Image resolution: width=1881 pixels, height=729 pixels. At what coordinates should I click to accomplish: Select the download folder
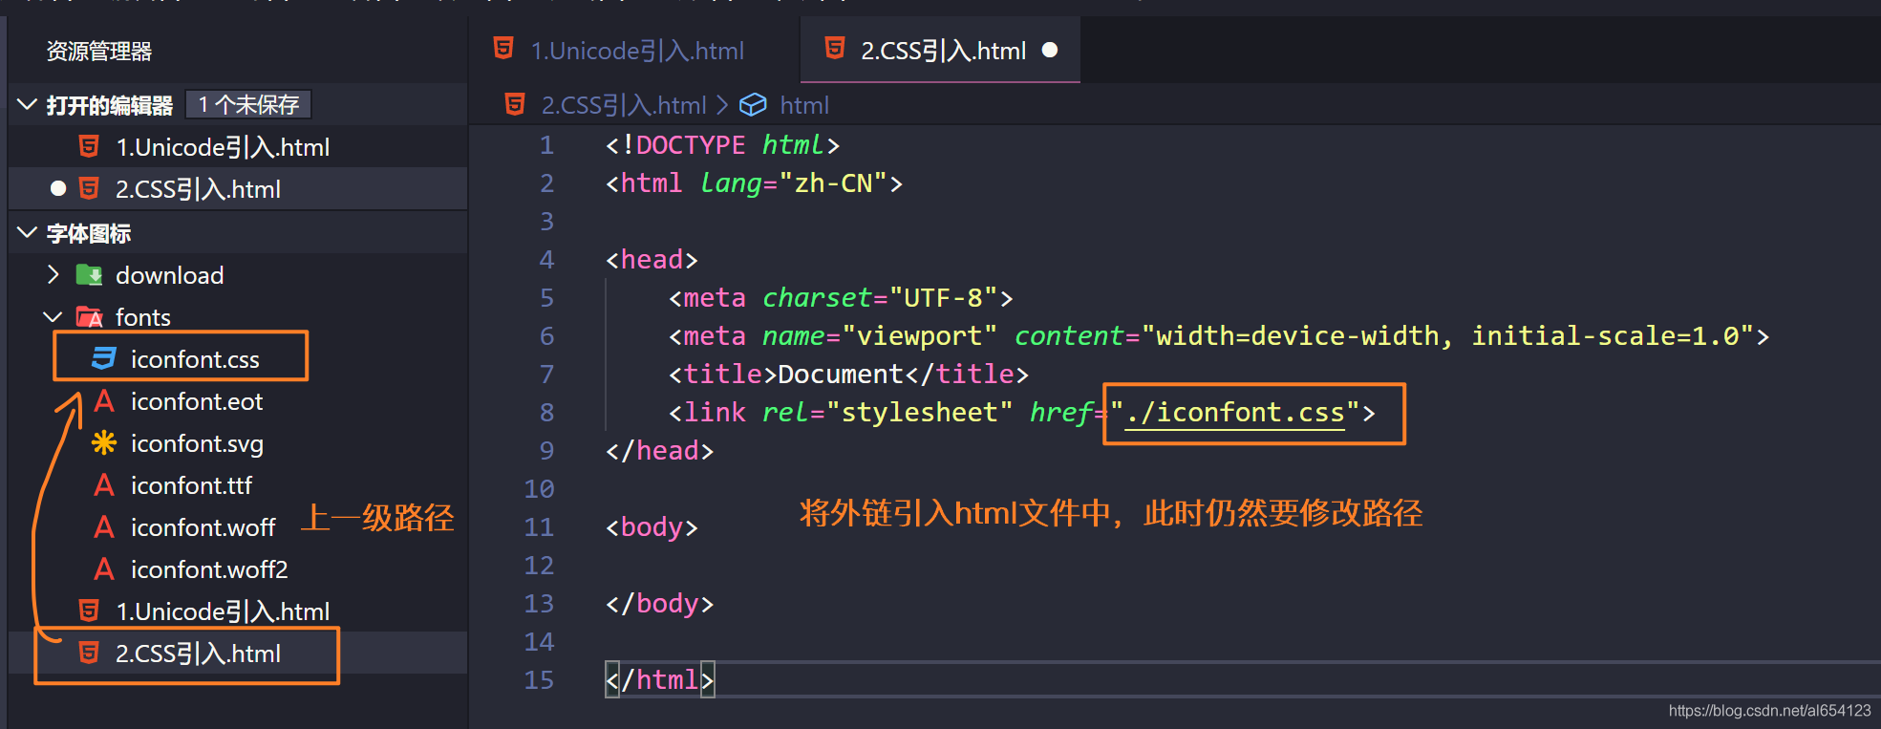point(170,275)
